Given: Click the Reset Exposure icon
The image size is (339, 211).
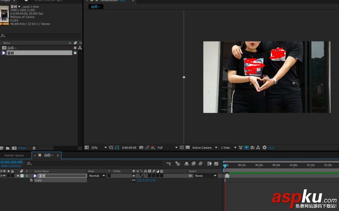Looking at the screenshot, I should coord(264,148).
